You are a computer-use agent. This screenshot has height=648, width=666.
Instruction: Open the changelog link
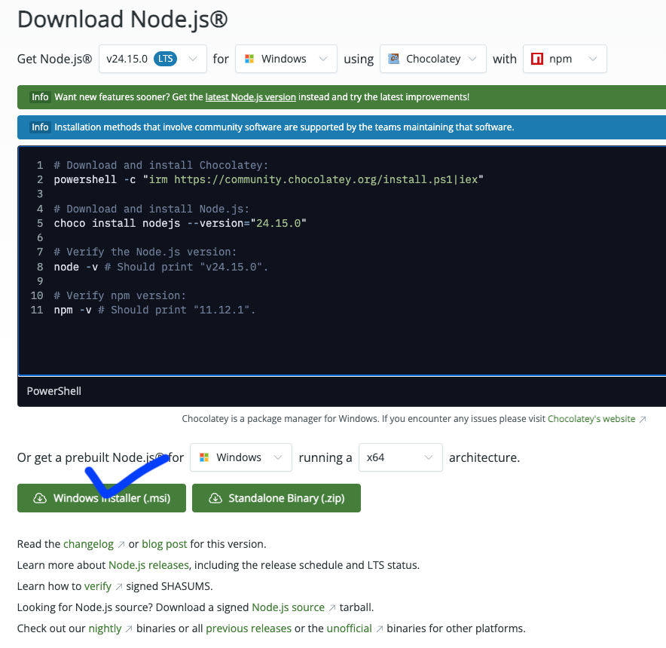[88, 544]
